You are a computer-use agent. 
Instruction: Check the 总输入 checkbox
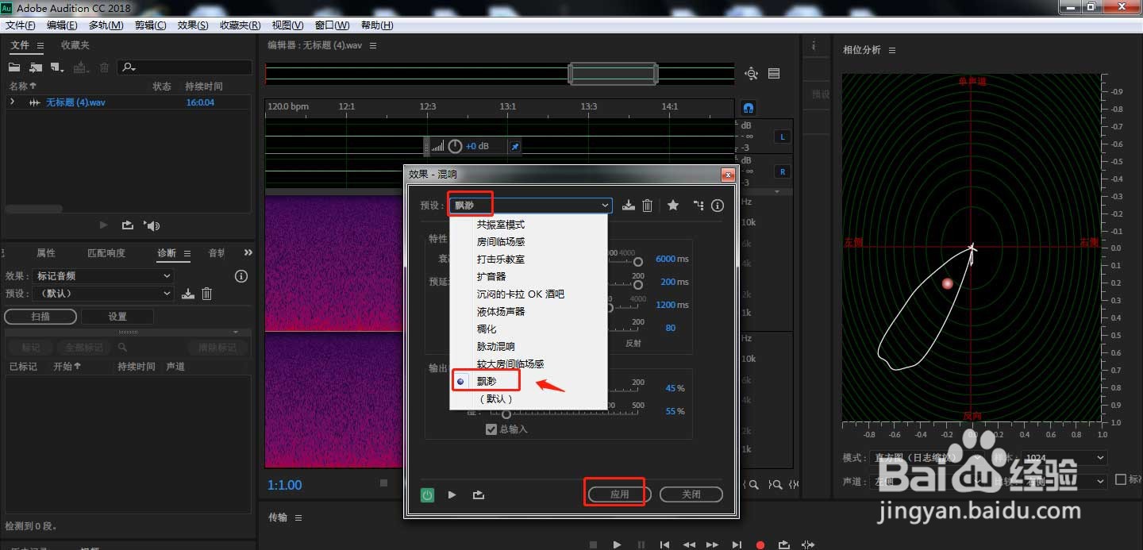pos(491,429)
